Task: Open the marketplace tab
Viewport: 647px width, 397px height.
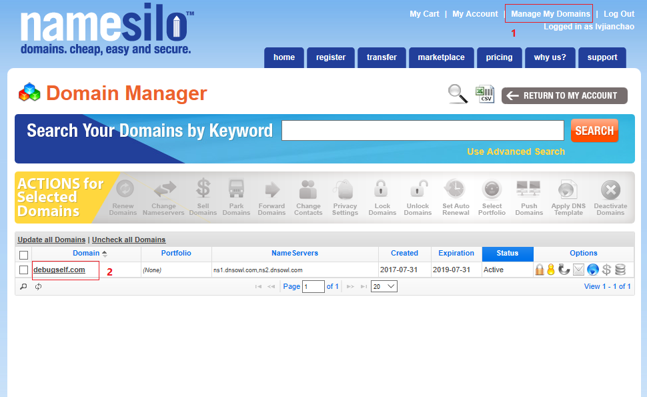Action: point(441,57)
